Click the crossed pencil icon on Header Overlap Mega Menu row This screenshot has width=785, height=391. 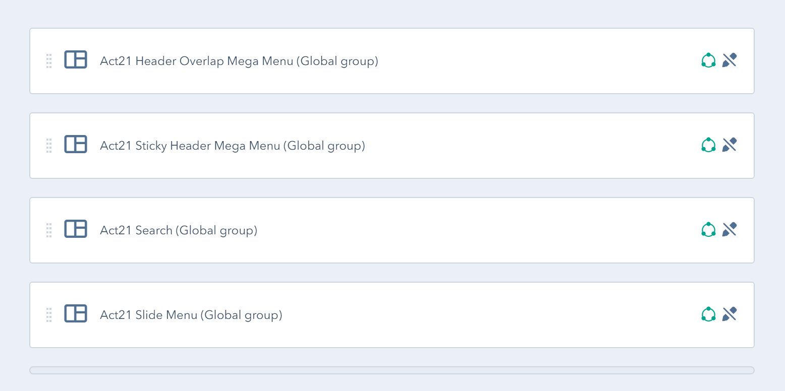point(729,60)
